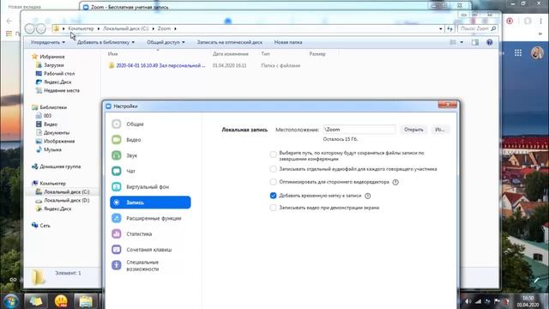This screenshot has width=549, height=309.
Task: Select the Запись settings section
Action: click(150, 203)
